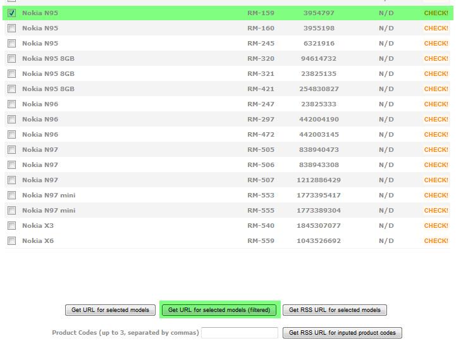The width and height of the screenshot is (461, 355).
Task: Click product code 1773389304
Action: click(x=319, y=211)
